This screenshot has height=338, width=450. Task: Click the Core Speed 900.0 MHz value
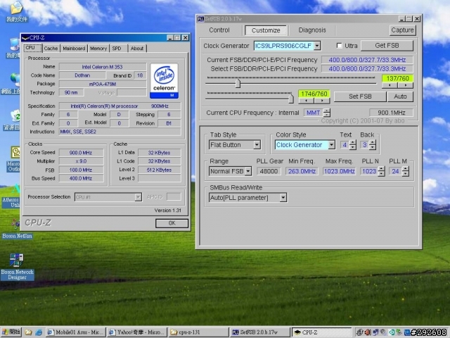81,153
